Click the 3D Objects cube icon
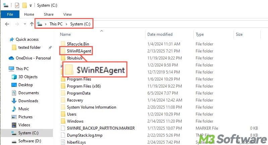The width and height of the screenshot is (268, 145). coord(14,77)
